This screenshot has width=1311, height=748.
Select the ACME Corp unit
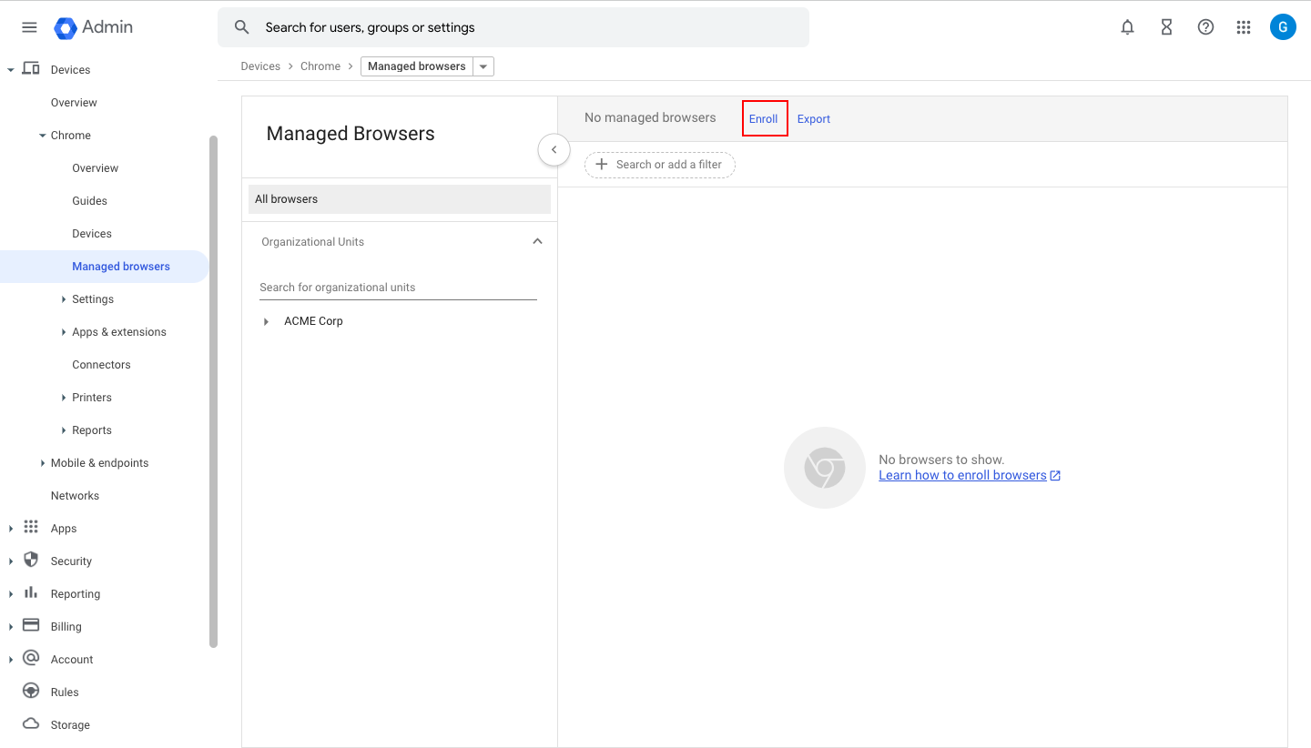tap(313, 321)
